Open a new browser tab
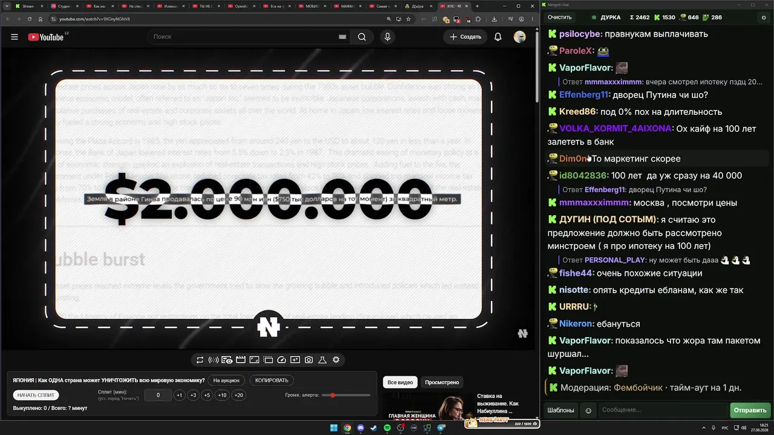Image resolution: width=774 pixels, height=435 pixels. pyautogui.click(x=478, y=6)
